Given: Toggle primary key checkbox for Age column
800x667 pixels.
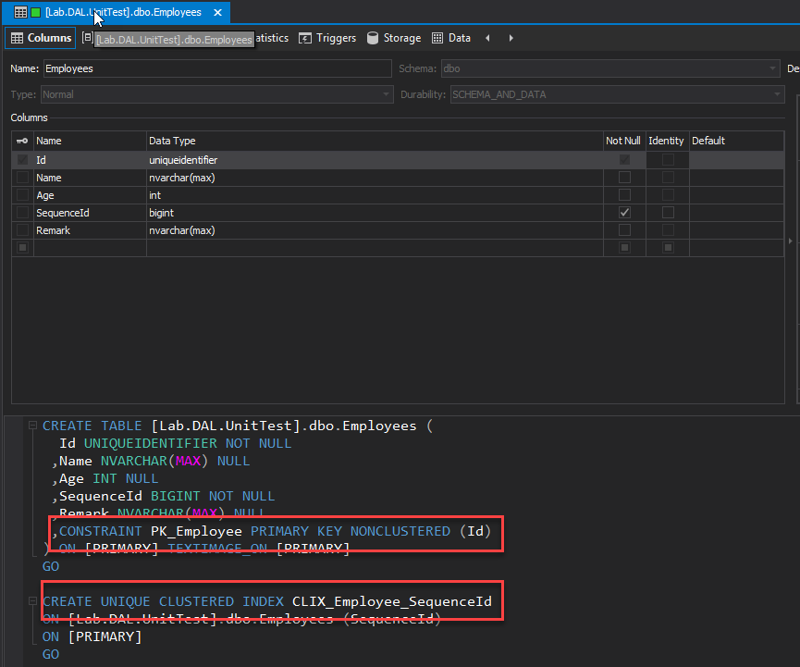Looking at the screenshot, I should pos(22,195).
